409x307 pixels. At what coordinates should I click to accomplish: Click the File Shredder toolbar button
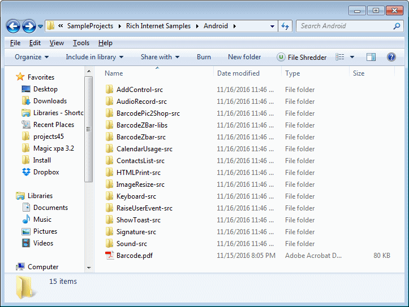[302, 57]
